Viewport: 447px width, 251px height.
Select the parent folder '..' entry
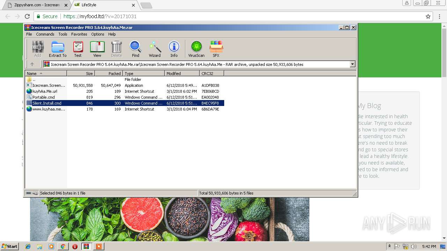(34, 79)
